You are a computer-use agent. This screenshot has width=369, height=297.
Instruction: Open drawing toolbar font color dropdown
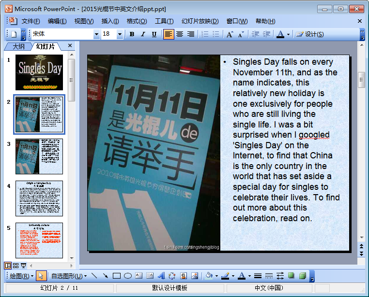point(249,276)
